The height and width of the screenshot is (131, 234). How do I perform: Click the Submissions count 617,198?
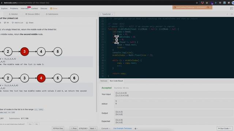tap(24, 118)
